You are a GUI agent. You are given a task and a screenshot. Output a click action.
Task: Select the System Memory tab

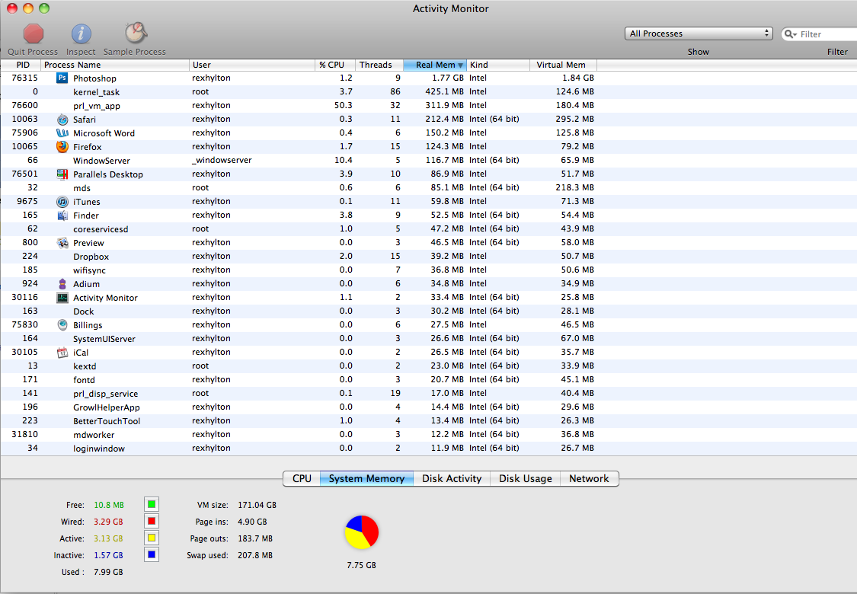tap(366, 479)
